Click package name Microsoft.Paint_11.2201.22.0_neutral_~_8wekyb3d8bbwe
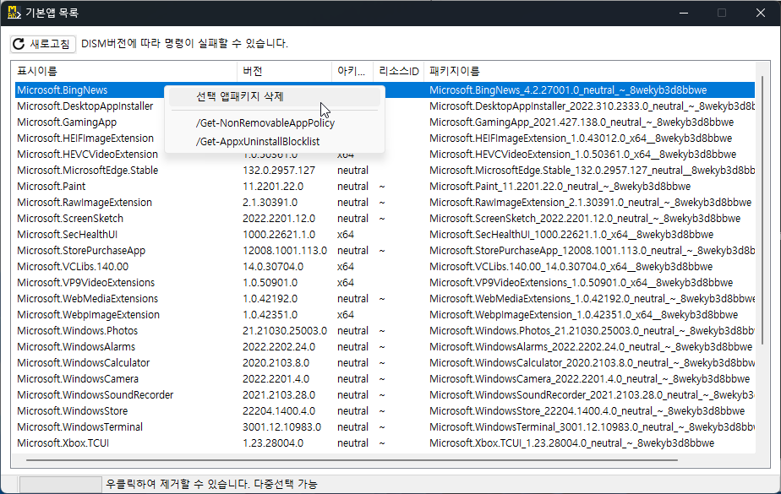The height and width of the screenshot is (494, 781). pyautogui.click(x=560, y=186)
